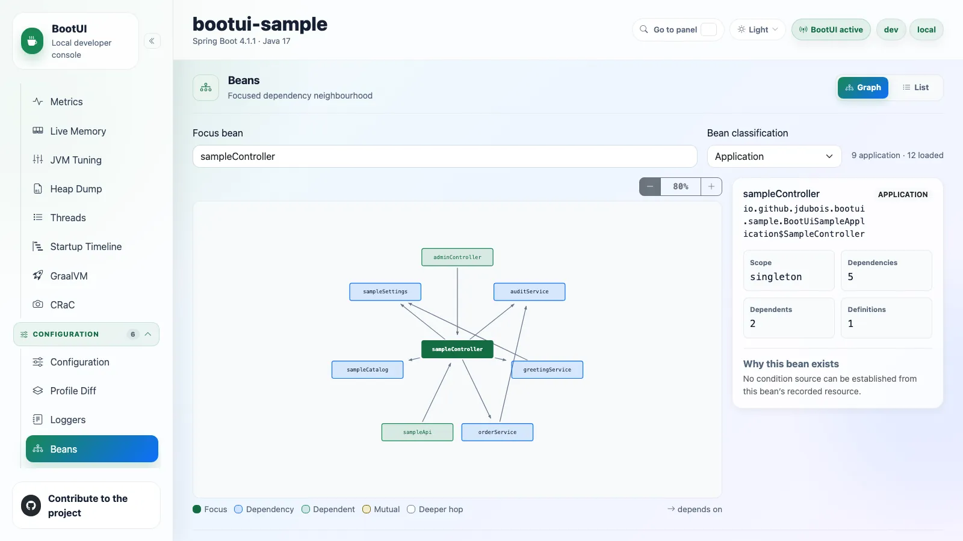Viewport: 963px width, 541px height.
Task: Click the Dependency legend color dot
Action: [x=238, y=509]
